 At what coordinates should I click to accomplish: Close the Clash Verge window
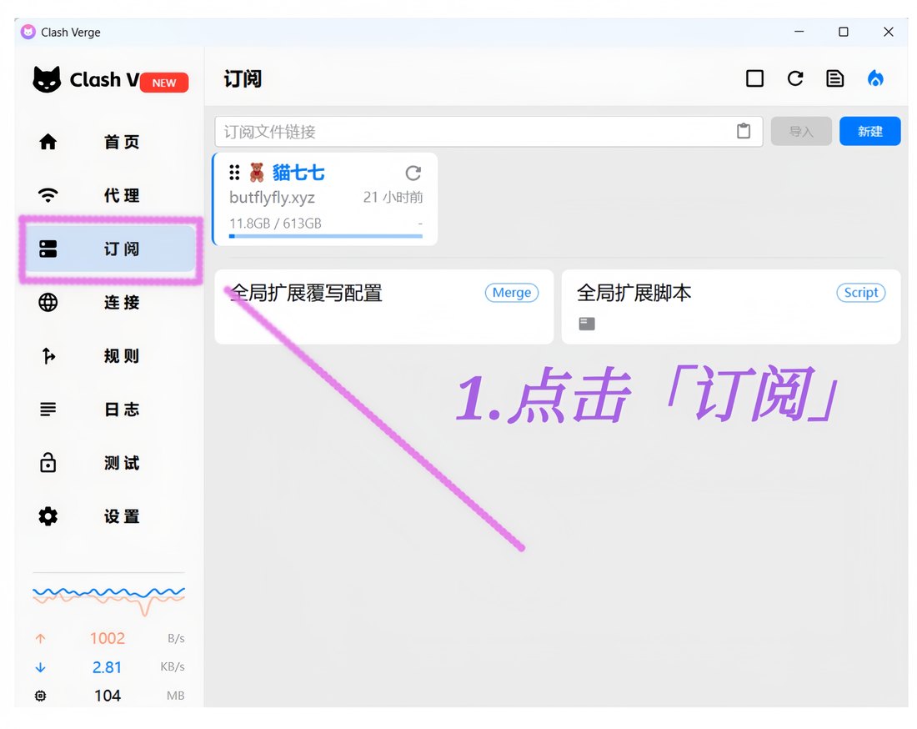pyautogui.click(x=888, y=32)
